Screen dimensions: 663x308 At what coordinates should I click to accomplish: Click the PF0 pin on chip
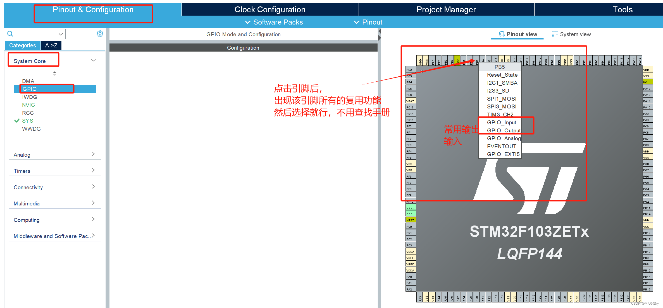(411, 126)
